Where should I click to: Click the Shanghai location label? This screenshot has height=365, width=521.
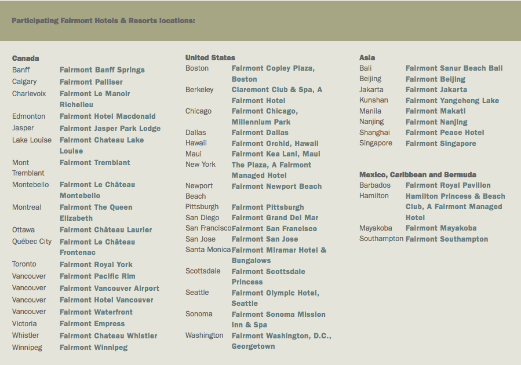(374, 133)
